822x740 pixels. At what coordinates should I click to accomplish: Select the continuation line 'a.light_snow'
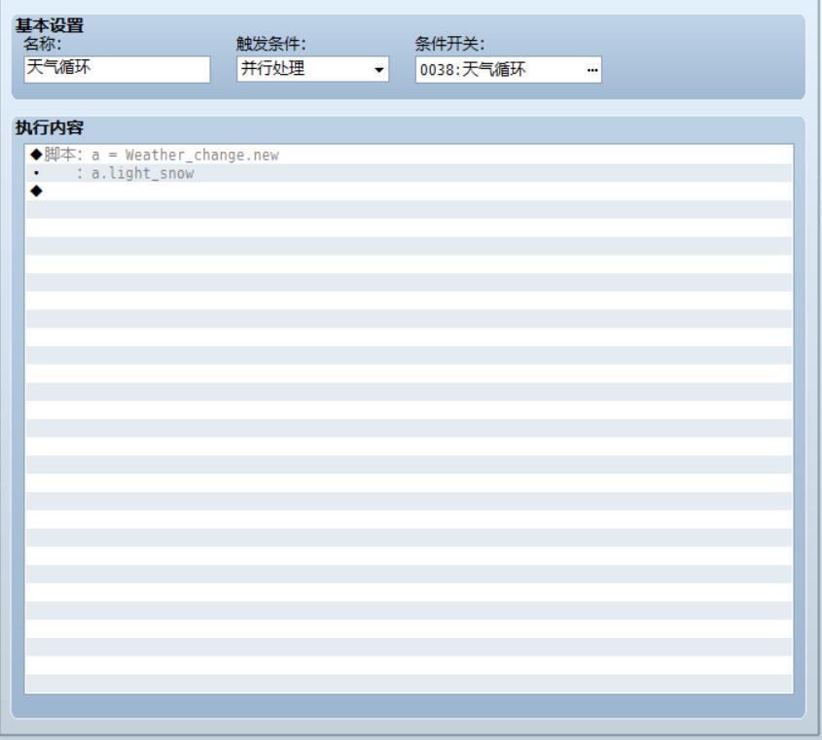click(x=409, y=173)
